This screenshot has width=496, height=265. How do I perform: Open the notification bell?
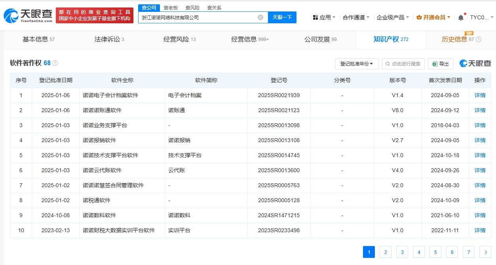coord(460,17)
